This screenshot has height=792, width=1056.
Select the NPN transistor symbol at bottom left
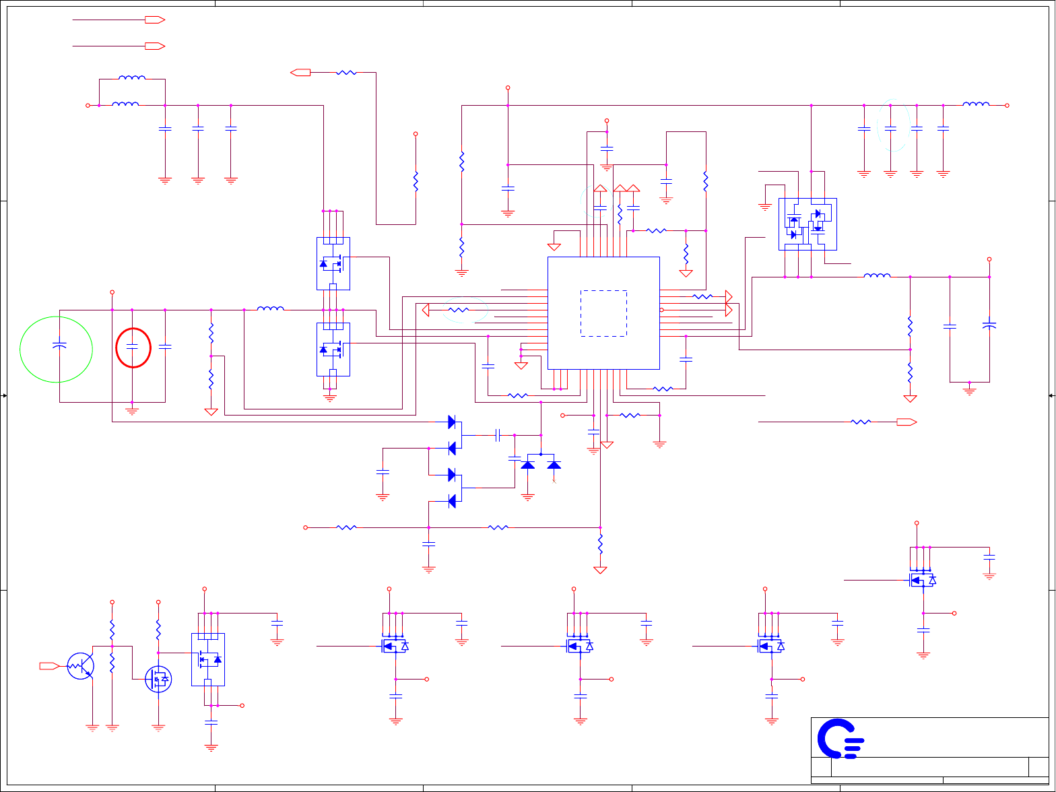(x=81, y=666)
